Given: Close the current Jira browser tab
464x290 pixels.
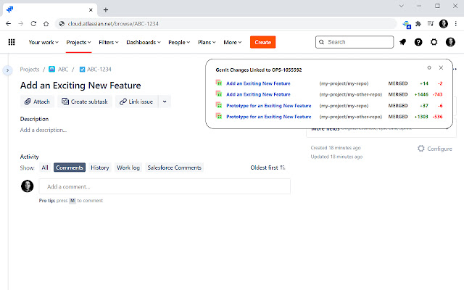Looking at the screenshot, I should click(x=91, y=9).
